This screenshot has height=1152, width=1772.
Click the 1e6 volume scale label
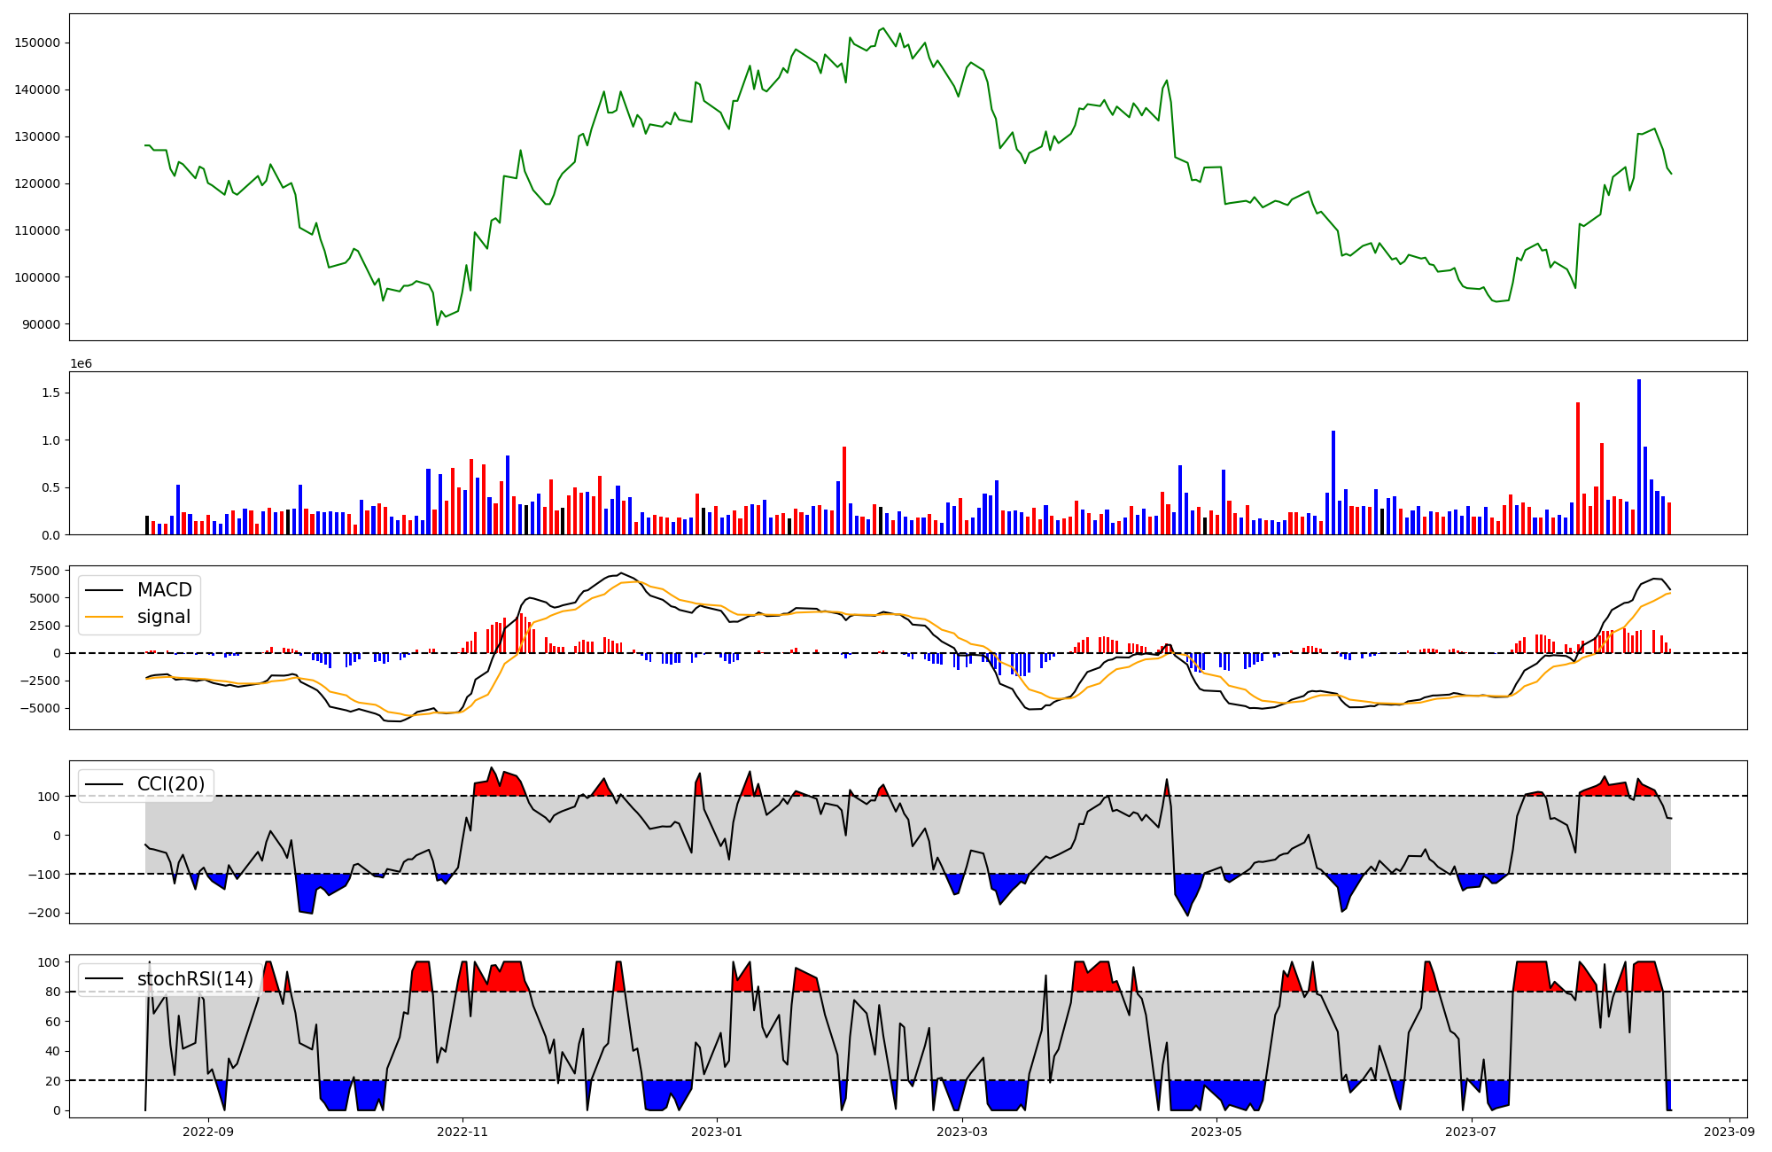tap(82, 364)
